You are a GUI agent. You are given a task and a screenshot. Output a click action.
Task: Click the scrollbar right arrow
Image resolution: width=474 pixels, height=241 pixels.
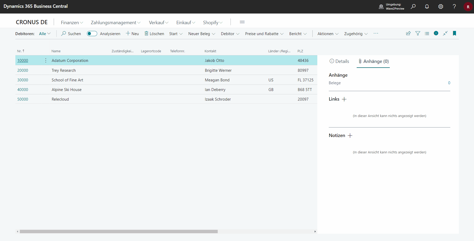[315, 231]
